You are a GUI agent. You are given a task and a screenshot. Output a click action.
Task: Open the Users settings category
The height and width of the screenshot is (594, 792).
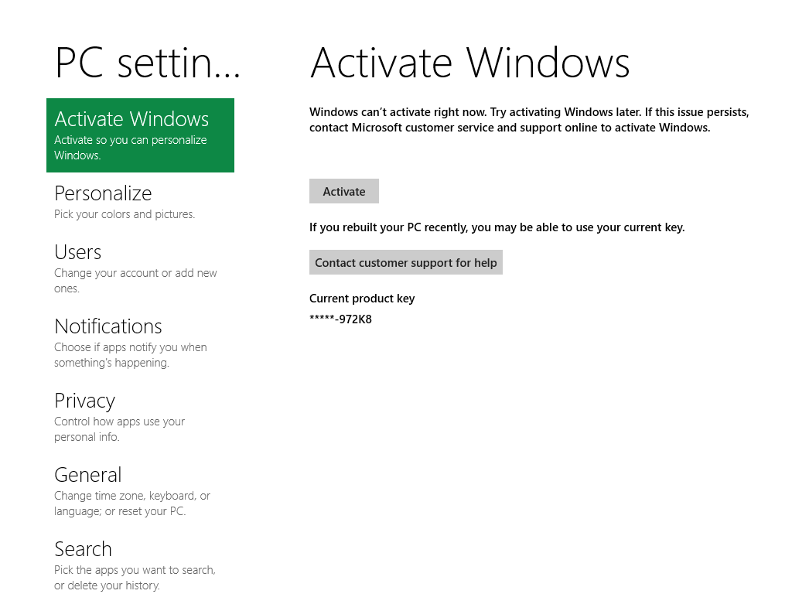140,268
